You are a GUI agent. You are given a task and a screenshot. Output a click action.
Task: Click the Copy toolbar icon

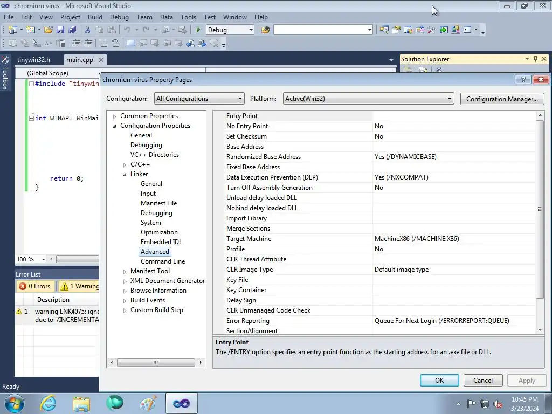(x=100, y=30)
